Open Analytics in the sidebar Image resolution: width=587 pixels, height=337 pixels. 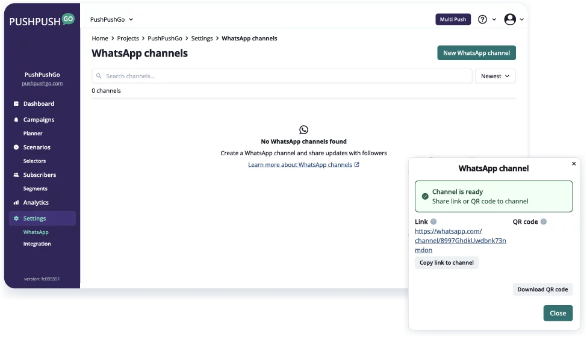click(x=36, y=202)
